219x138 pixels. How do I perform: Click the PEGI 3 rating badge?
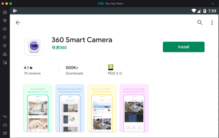[111, 67]
